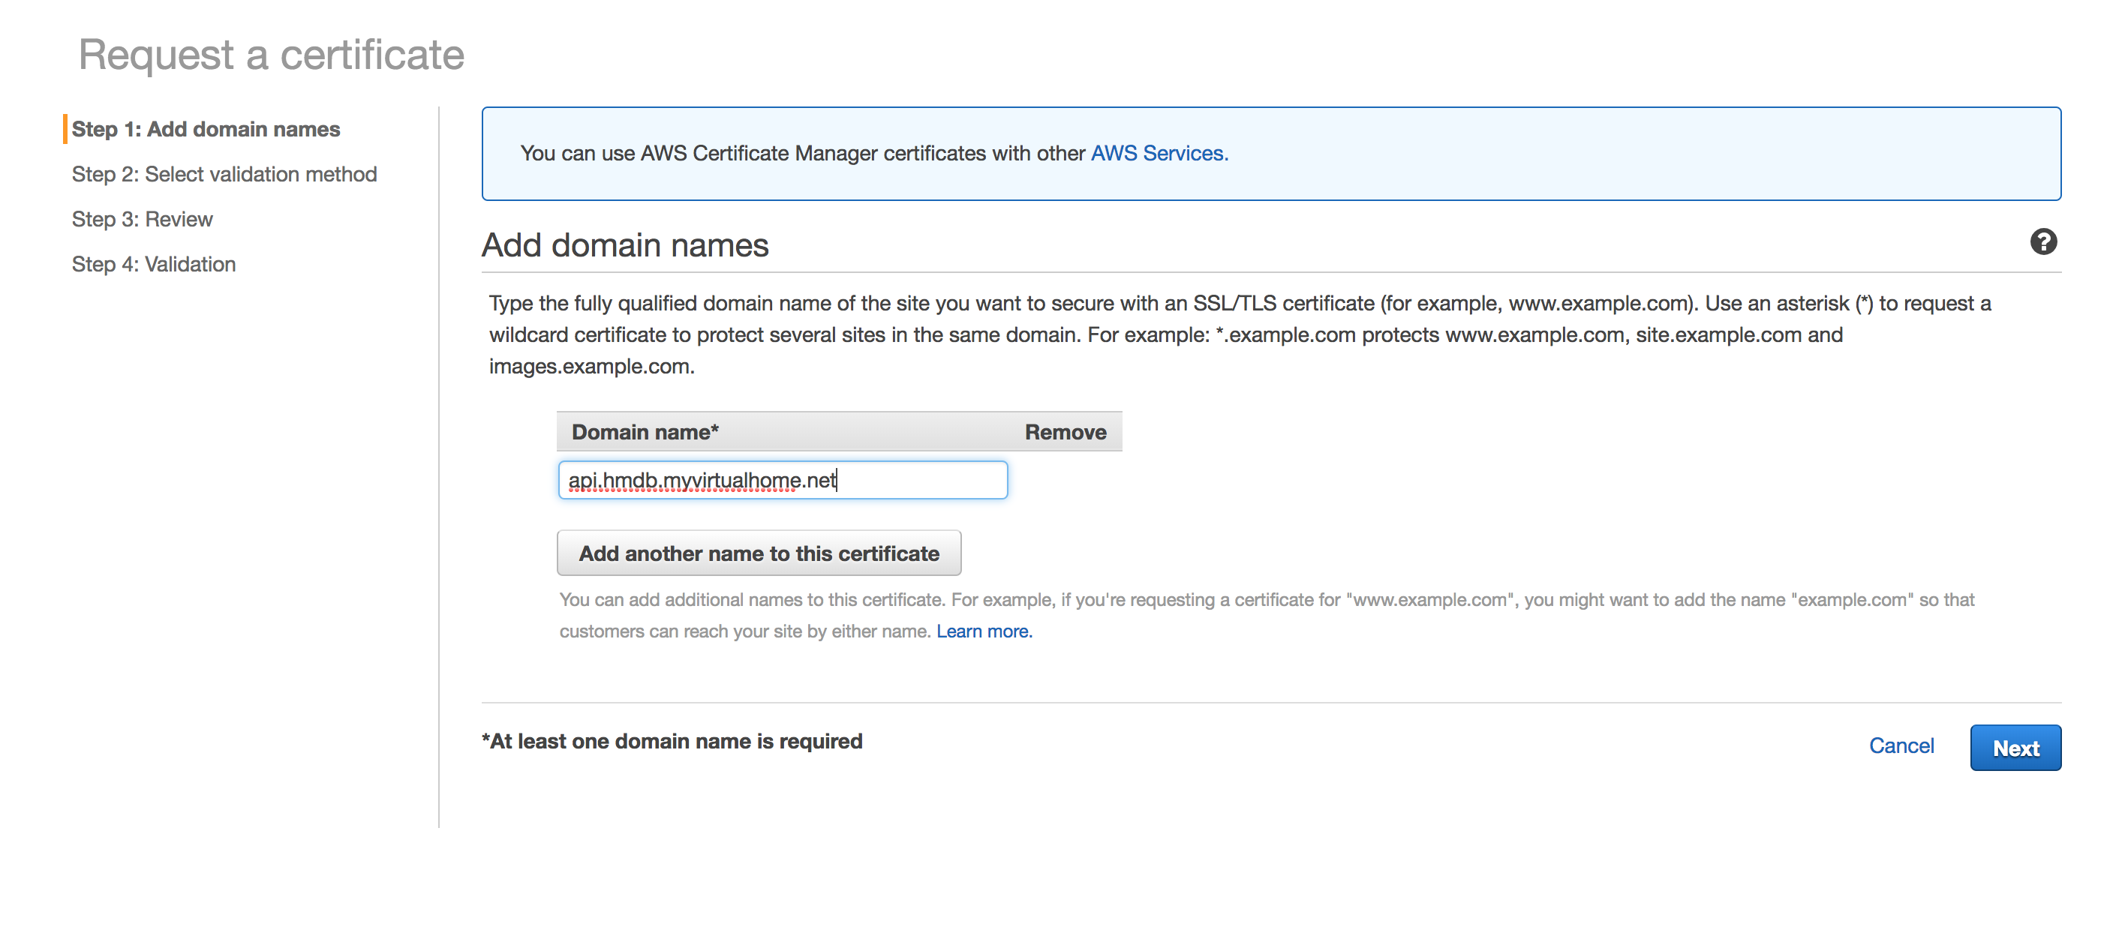Click Add another name to this certificate
The height and width of the screenshot is (933, 2128).
pos(759,553)
